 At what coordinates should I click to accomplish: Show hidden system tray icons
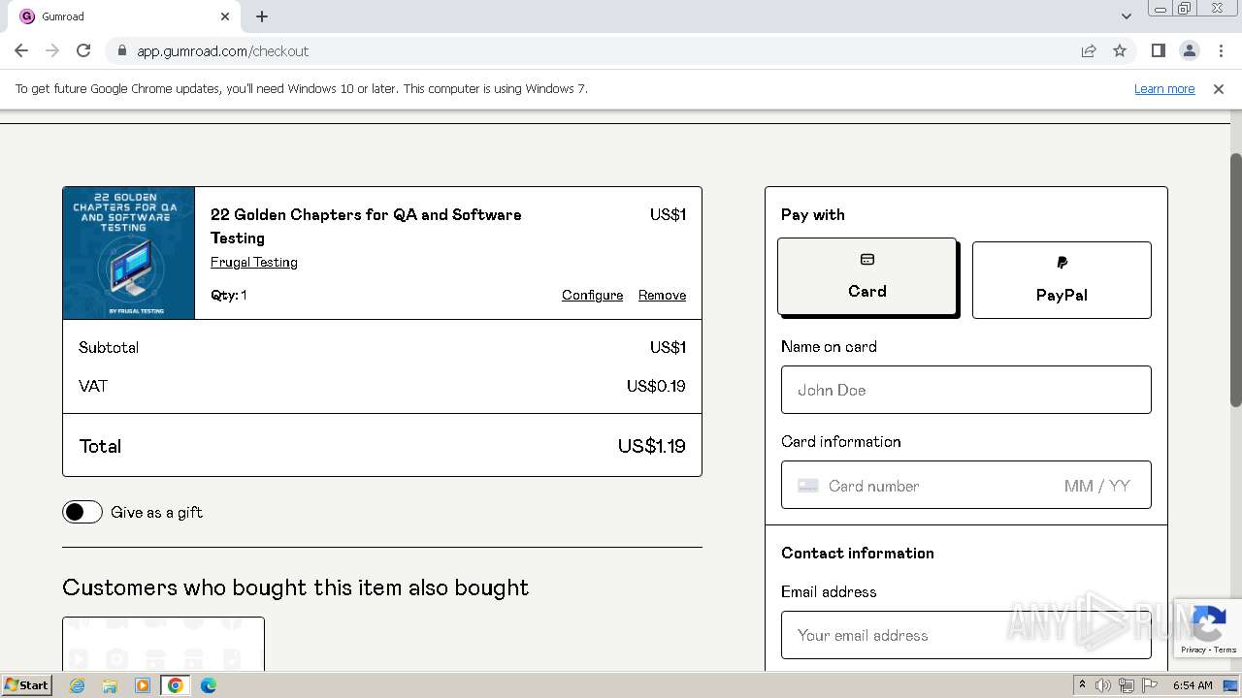pos(1082,685)
